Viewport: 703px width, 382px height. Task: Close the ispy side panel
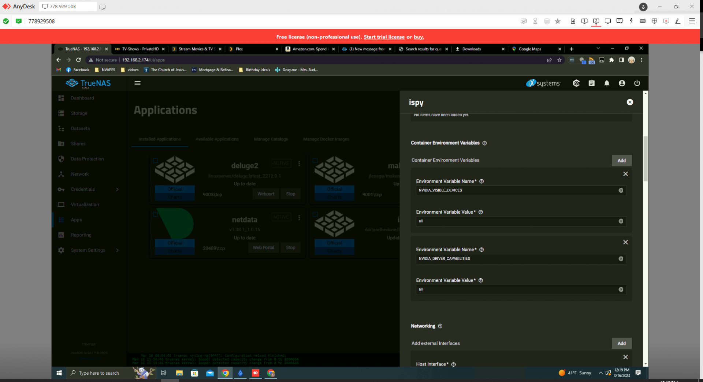point(630,102)
